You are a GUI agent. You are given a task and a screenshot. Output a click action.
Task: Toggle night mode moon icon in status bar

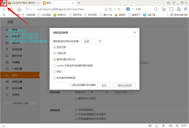click(157, 126)
